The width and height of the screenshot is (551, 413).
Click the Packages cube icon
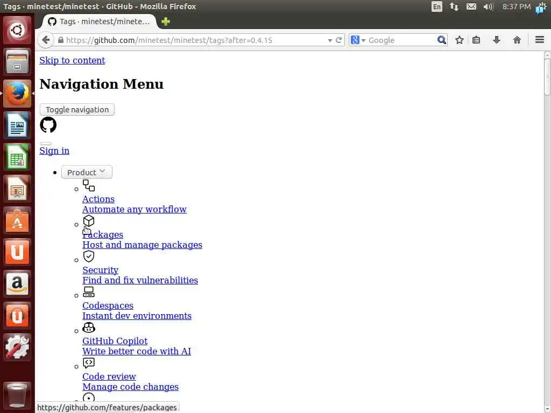[x=89, y=221]
